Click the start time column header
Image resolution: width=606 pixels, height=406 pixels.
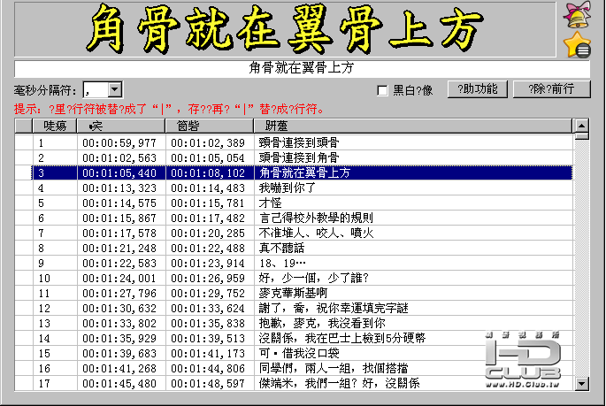pyautogui.click(x=121, y=126)
